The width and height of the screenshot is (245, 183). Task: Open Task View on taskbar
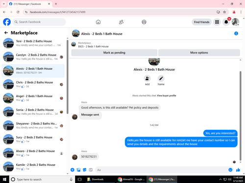coord(80,179)
